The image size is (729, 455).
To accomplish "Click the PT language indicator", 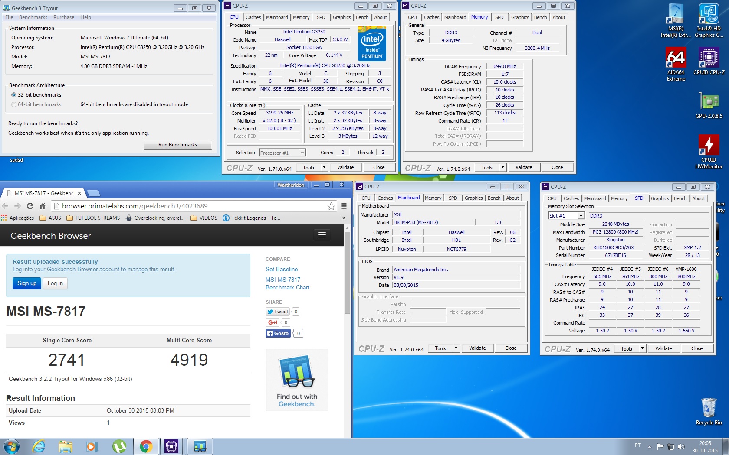I will click(637, 445).
